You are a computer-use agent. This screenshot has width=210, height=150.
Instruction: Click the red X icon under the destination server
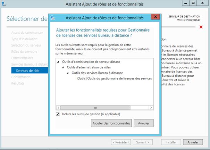201,27
